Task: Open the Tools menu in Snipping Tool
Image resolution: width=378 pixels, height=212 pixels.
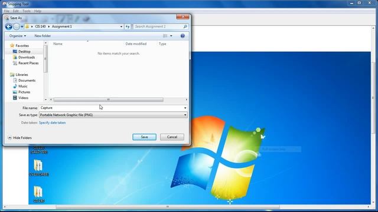Action: click(26, 11)
